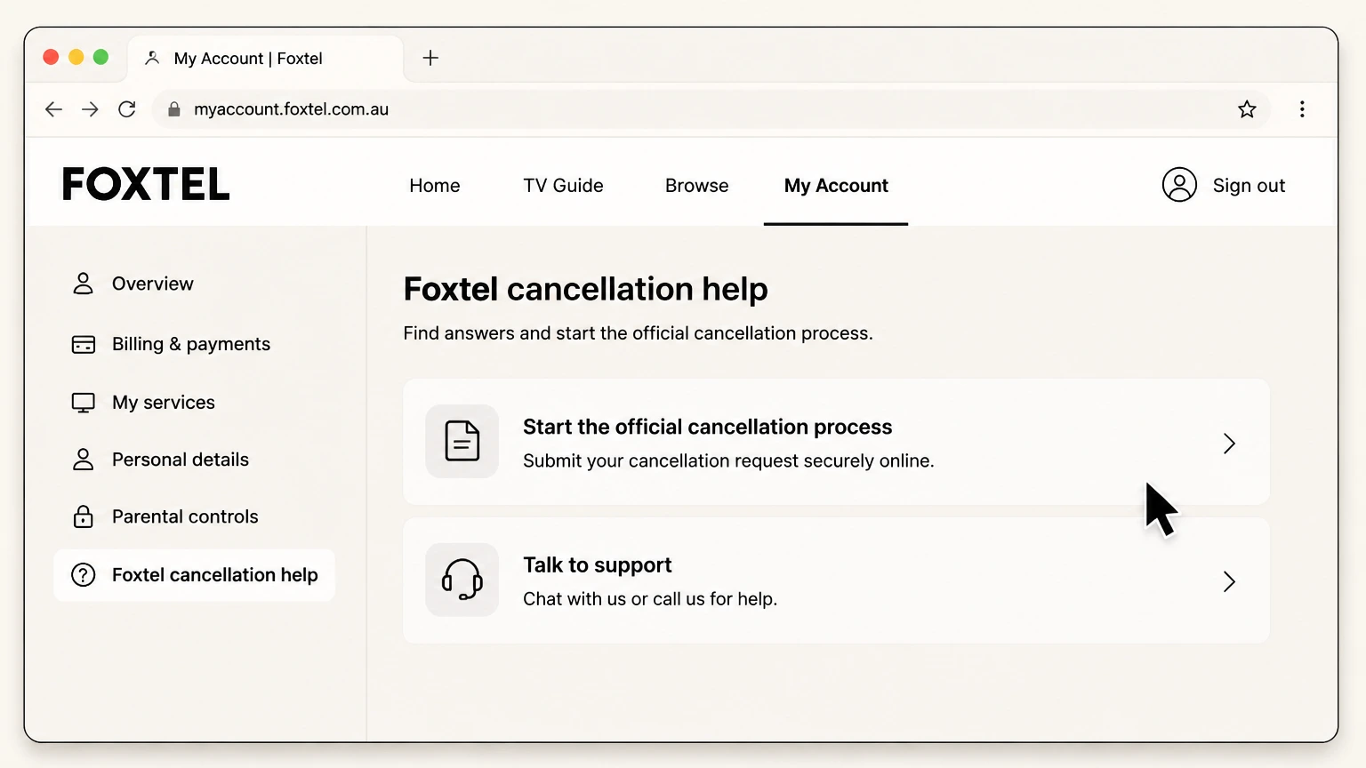Screen dimensions: 1366x768
Task: Click the user profile avatar icon
Action: pos(1179,185)
